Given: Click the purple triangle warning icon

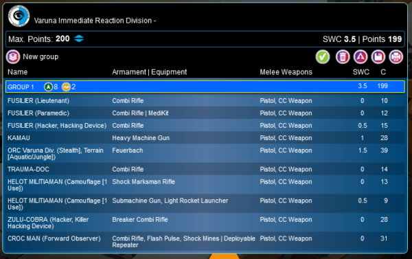Looking at the screenshot, I should tap(360, 57).
